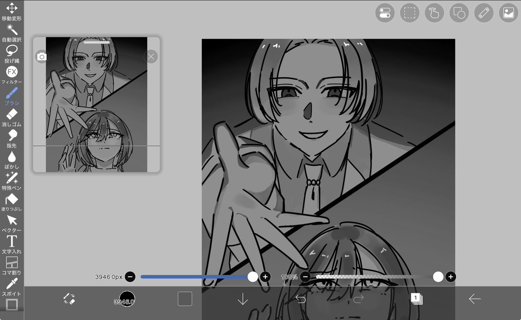521x320 pixels.
Task: Select the 指先 smudge tool
Action: coord(12,139)
